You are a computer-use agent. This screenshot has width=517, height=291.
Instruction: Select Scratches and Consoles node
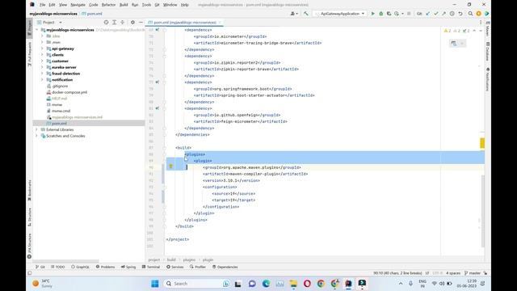[x=65, y=136]
